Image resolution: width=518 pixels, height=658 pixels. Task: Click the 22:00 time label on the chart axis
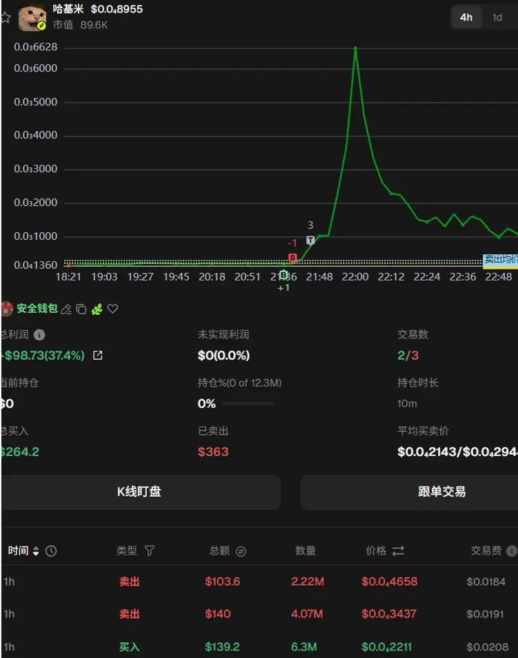click(x=355, y=277)
